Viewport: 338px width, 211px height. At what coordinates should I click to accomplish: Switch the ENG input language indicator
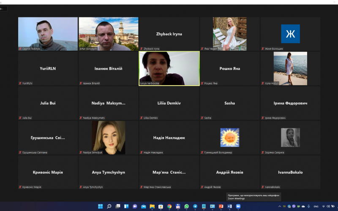(x=316, y=206)
